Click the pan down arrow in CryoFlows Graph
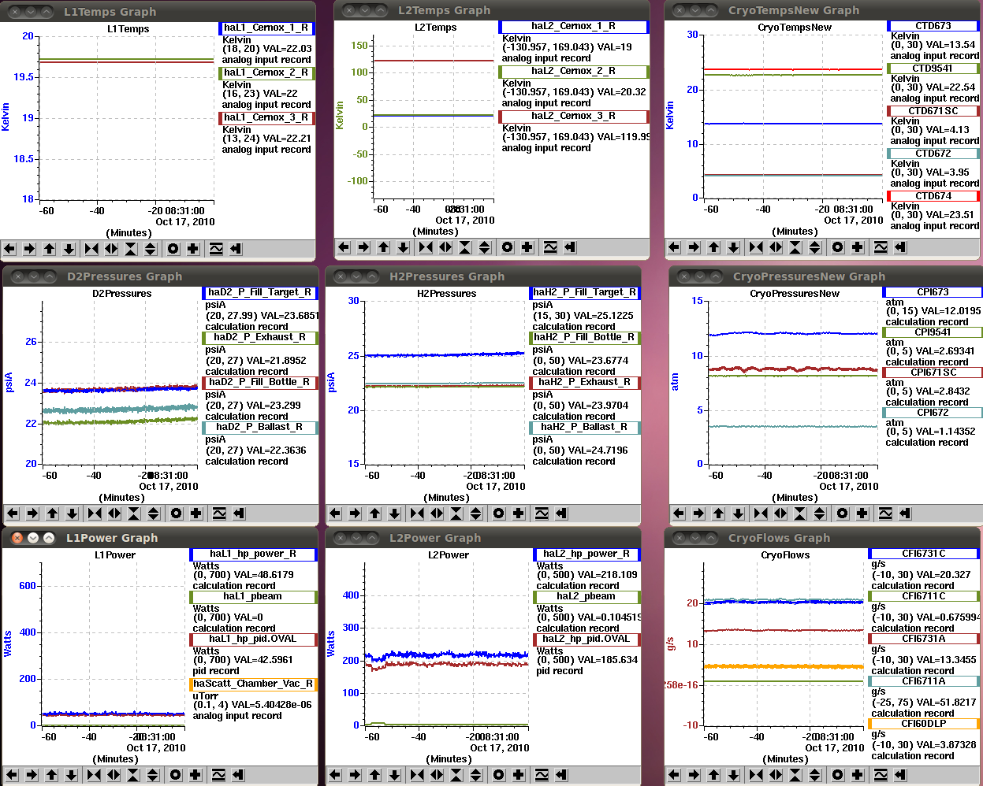 (734, 775)
